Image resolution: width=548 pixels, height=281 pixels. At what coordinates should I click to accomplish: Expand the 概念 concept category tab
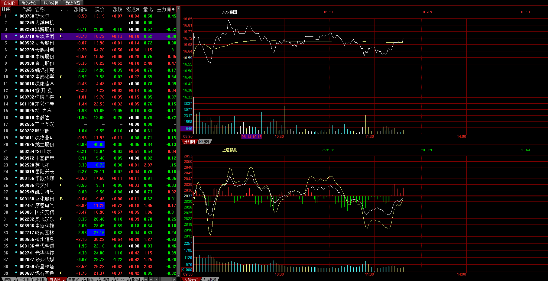[x=90, y=279]
